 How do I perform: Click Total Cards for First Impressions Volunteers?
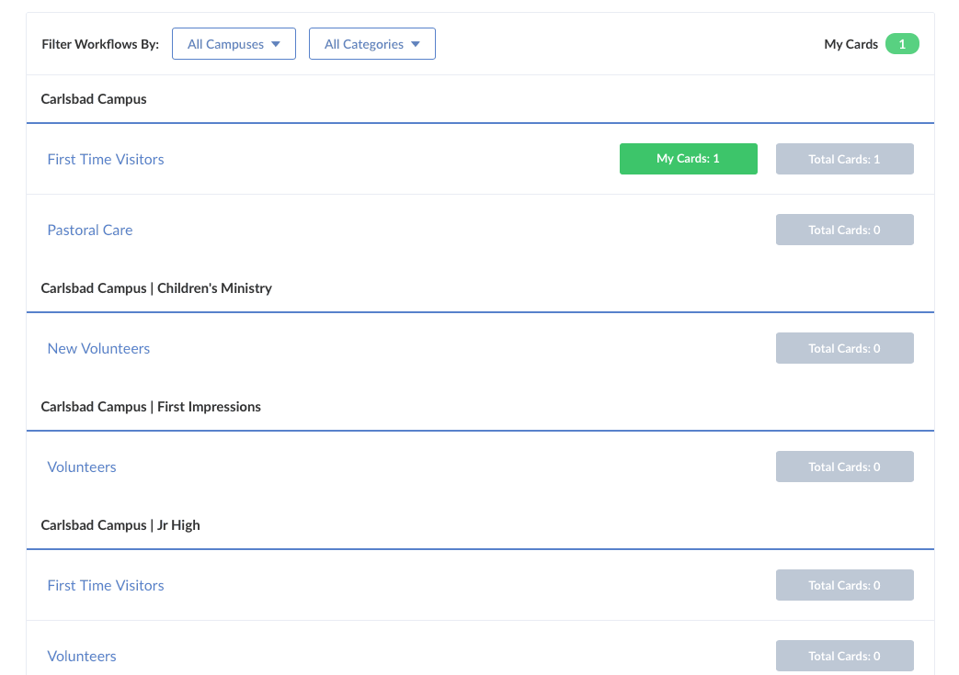click(x=844, y=467)
